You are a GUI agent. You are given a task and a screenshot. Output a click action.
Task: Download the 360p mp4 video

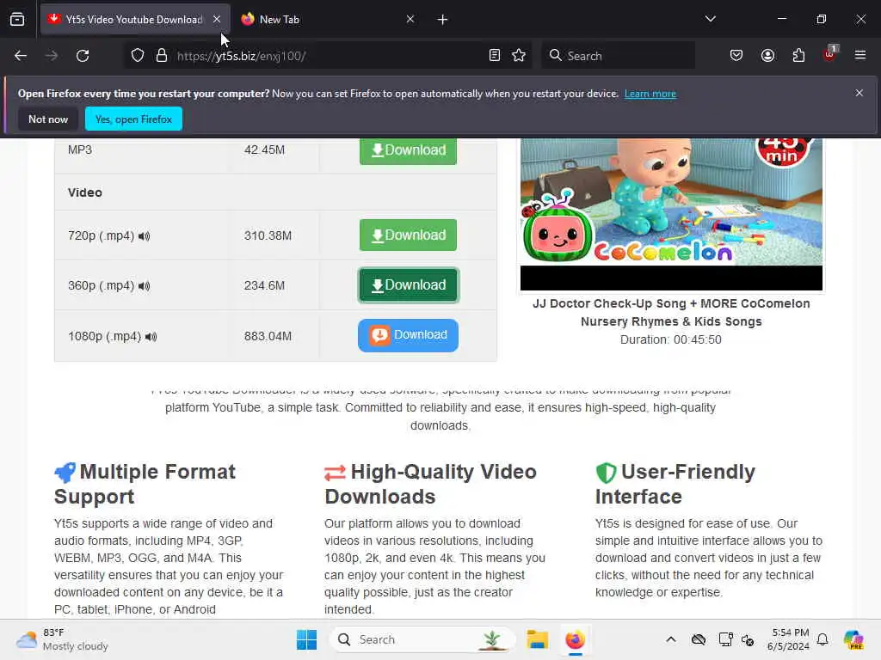click(408, 285)
